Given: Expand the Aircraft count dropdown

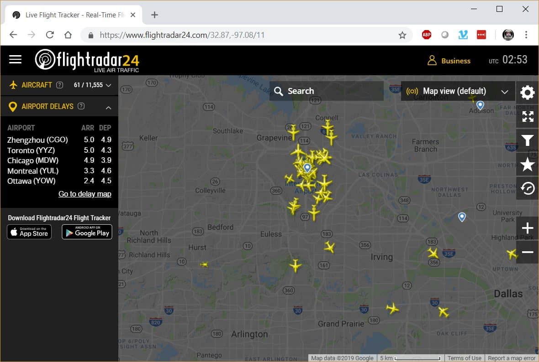Looking at the screenshot, I should pyautogui.click(x=109, y=85).
